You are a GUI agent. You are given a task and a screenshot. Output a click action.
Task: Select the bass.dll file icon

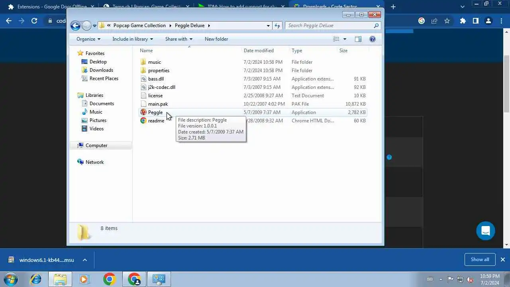click(143, 79)
